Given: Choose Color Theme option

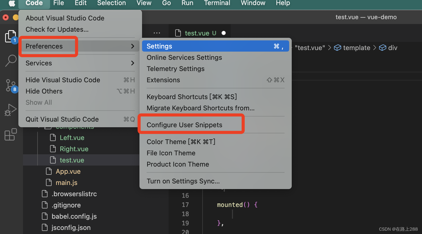Looking at the screenshot, I should (215, 142).
